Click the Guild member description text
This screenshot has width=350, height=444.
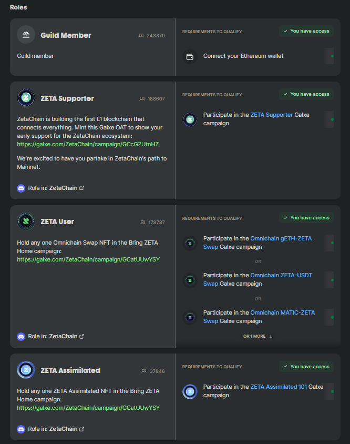(x=35, y=56)
